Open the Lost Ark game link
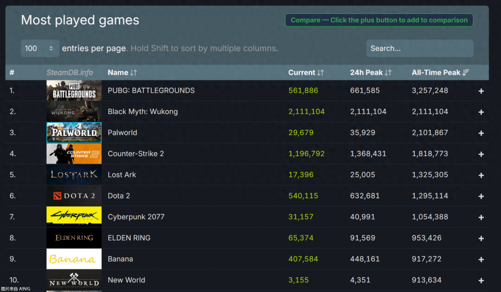Viewport: 501px width, 292px height. point(122,175)
